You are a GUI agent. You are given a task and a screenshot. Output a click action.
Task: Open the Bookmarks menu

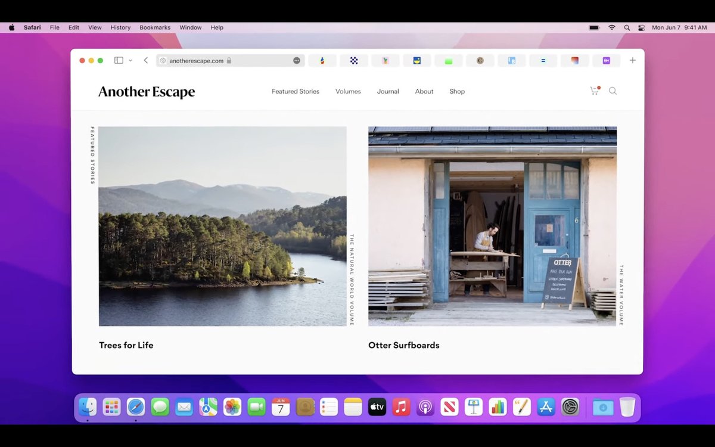click(154, 27)
